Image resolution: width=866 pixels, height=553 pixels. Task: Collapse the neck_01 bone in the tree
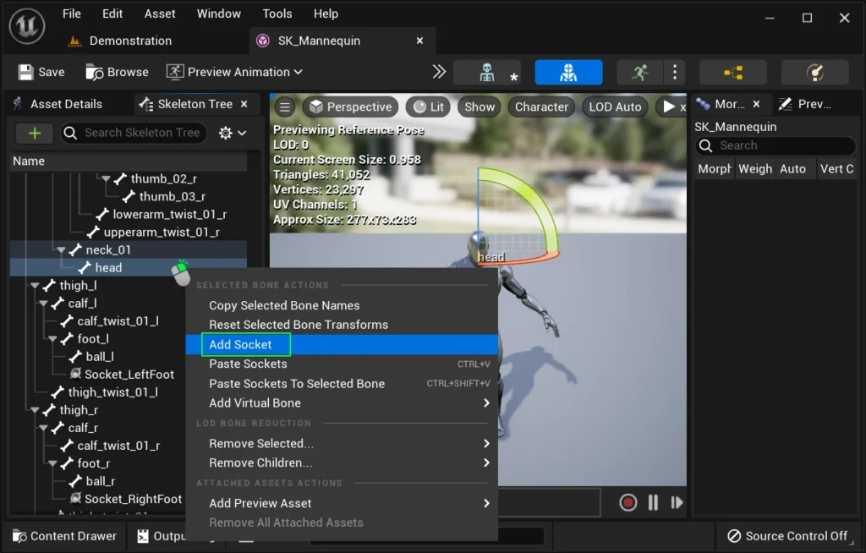(x=62, y=250)
